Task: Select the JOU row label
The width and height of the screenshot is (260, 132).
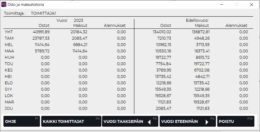Action: click(x=9, y=109)
